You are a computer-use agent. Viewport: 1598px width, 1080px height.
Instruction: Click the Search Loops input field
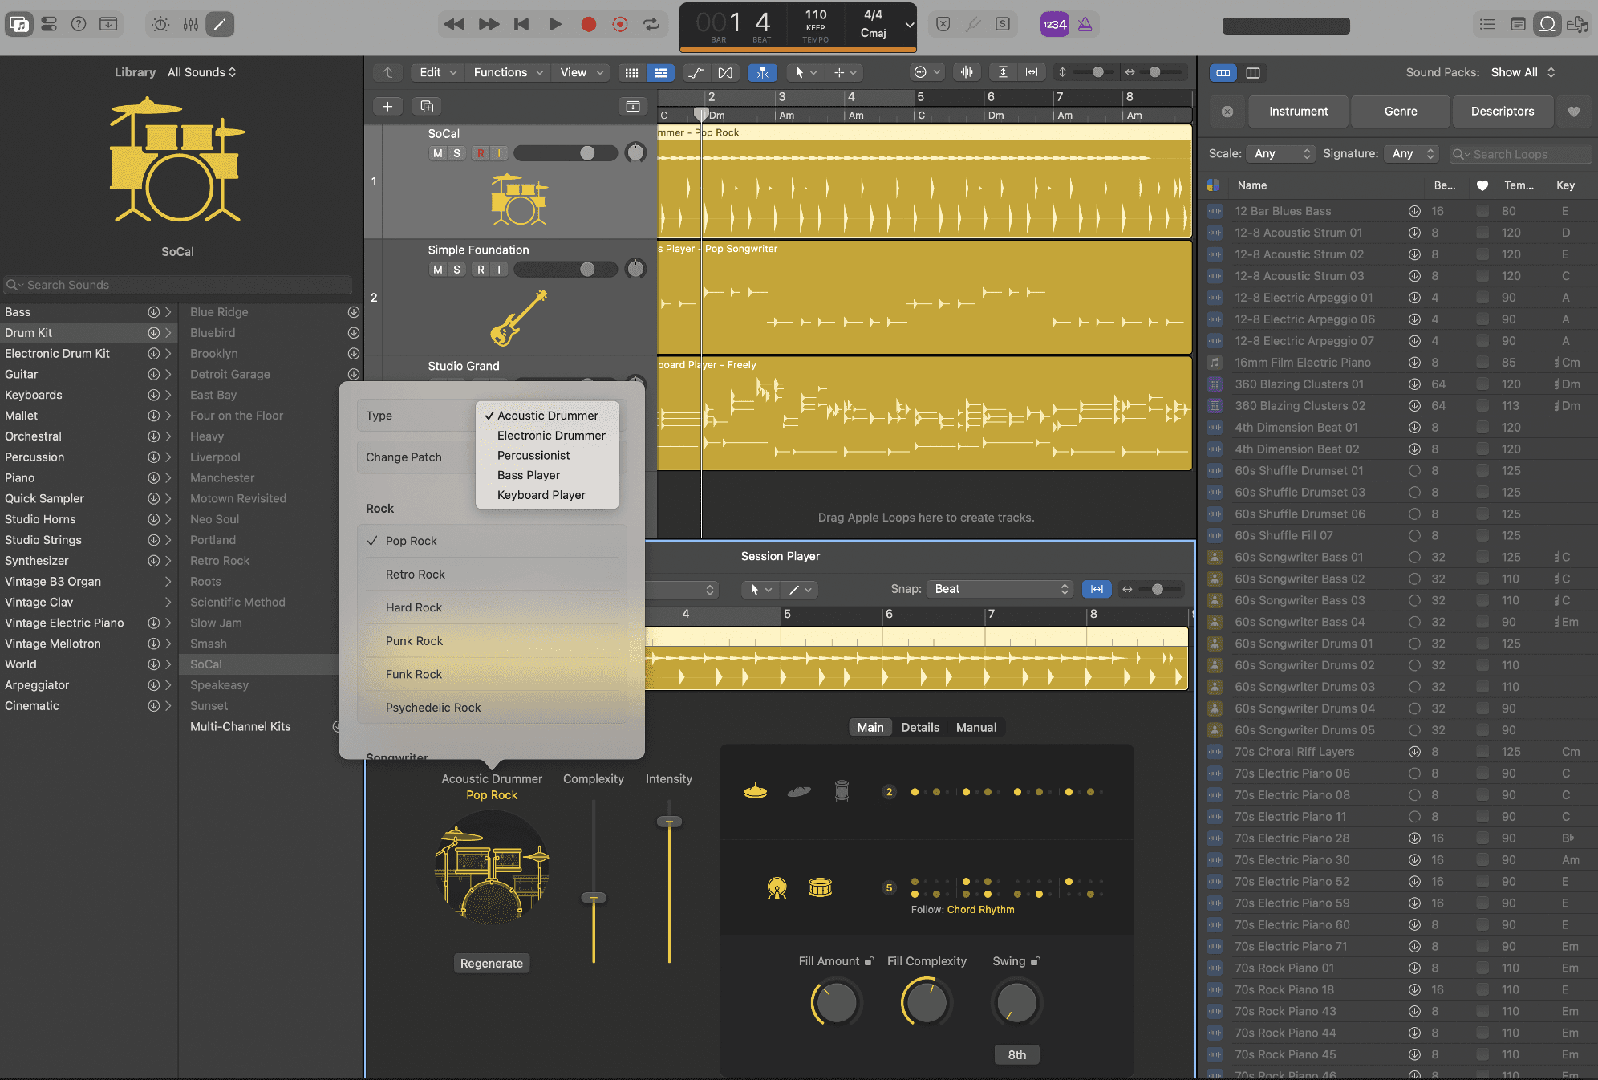tap(1520, 154)
